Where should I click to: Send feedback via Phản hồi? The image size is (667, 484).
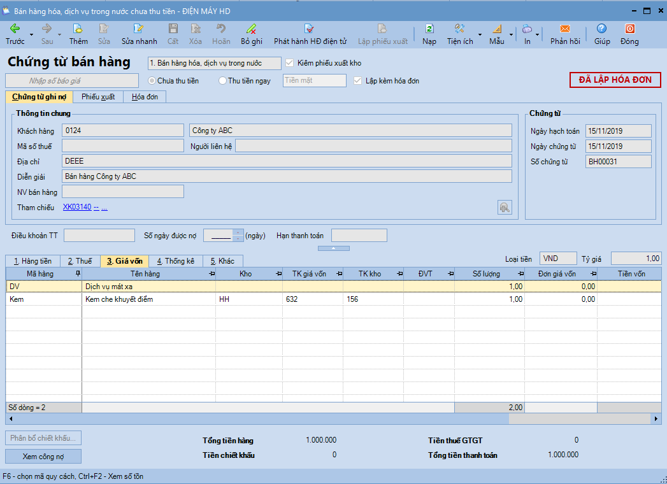pyautogui.click(x=565, y=34)
